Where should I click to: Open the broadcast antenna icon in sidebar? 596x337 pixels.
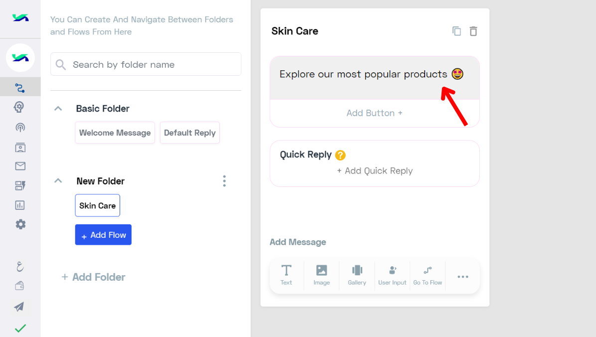tap(20, 128)
